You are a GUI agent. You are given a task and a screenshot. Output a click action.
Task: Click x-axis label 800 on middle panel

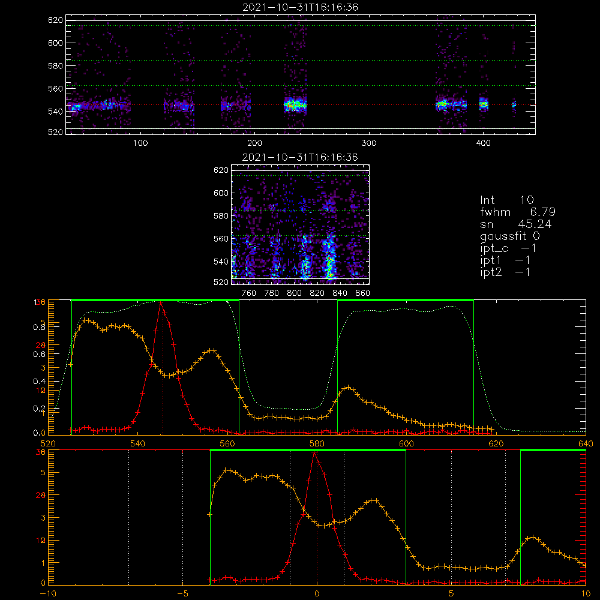[294, 293]
